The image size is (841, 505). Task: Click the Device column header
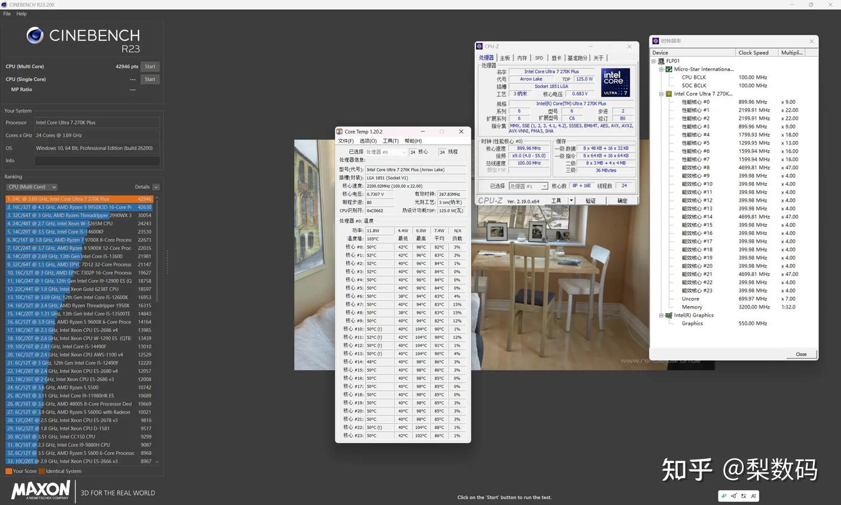[693, 52]
